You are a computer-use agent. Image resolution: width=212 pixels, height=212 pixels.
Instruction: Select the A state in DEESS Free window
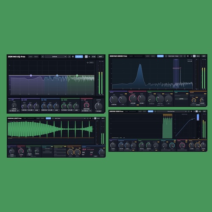click(191, 56)
